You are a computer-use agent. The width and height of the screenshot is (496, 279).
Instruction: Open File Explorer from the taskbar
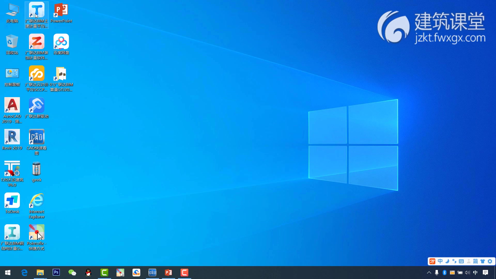tap(40, 273)
